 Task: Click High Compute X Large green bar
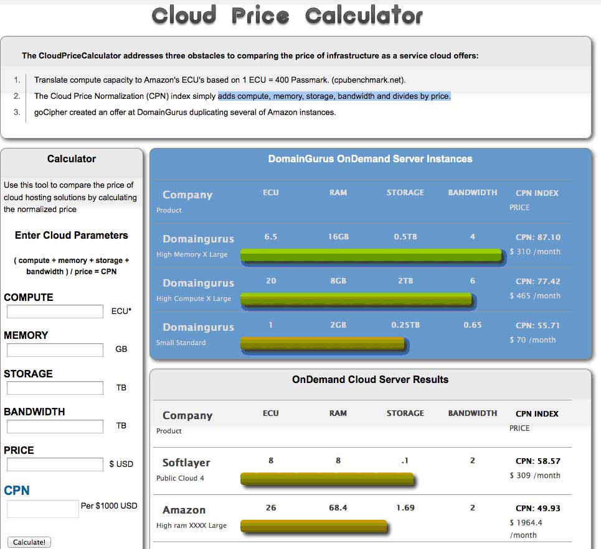pyautogui.click(x=356, y=300)
